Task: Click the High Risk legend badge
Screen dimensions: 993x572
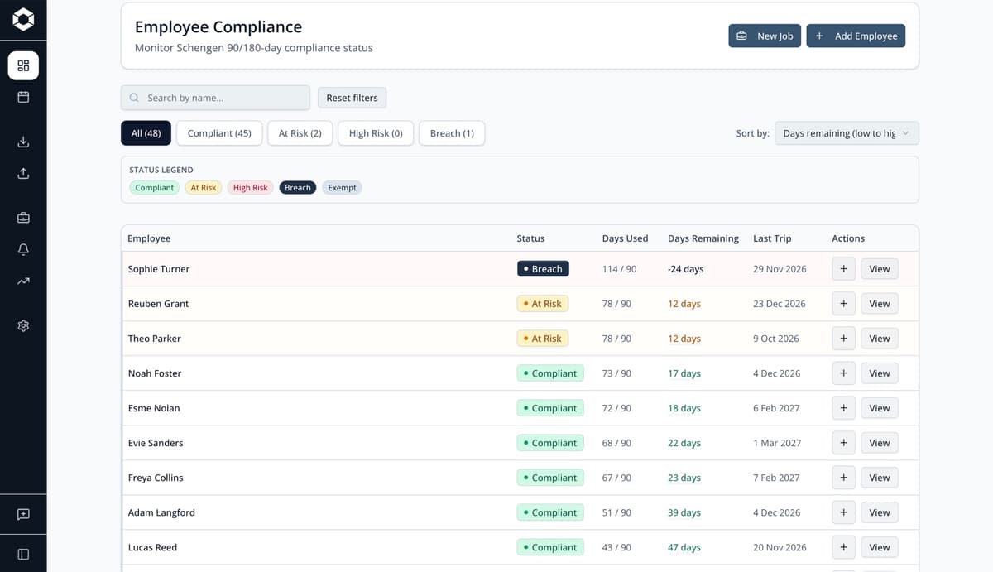Action: [x=251, y=188]
